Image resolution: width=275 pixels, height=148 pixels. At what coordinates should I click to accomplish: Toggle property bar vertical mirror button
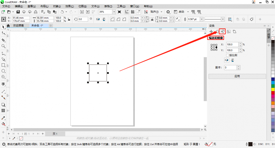[x=104, y=19]
